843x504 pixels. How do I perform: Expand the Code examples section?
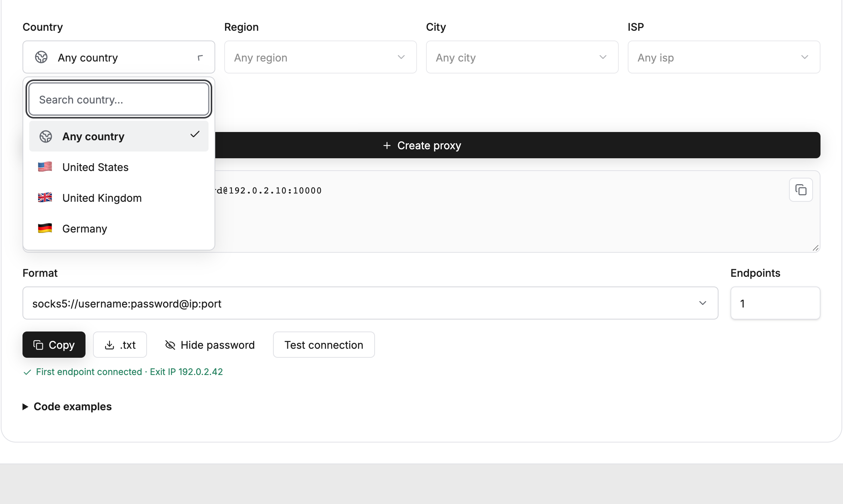[x=67, y=406]
